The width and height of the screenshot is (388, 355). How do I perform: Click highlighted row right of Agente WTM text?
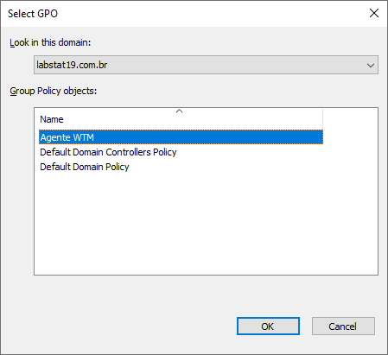(208, 137)
